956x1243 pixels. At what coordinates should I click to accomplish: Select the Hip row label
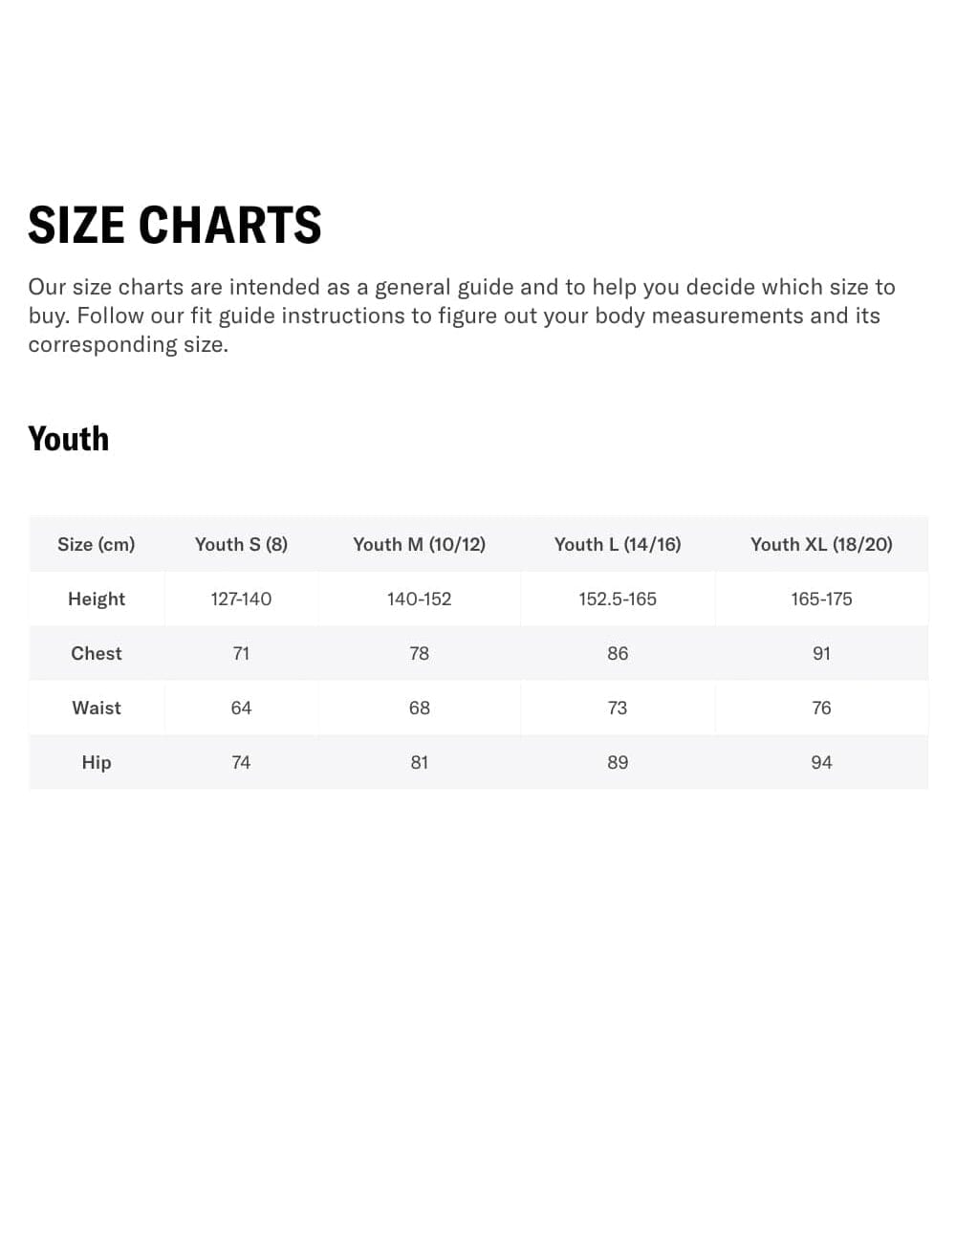[x=97, y=762]
